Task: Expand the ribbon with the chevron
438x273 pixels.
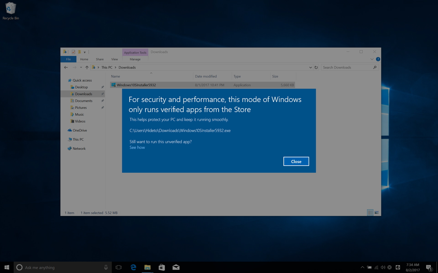Action: tap(372, 59)
